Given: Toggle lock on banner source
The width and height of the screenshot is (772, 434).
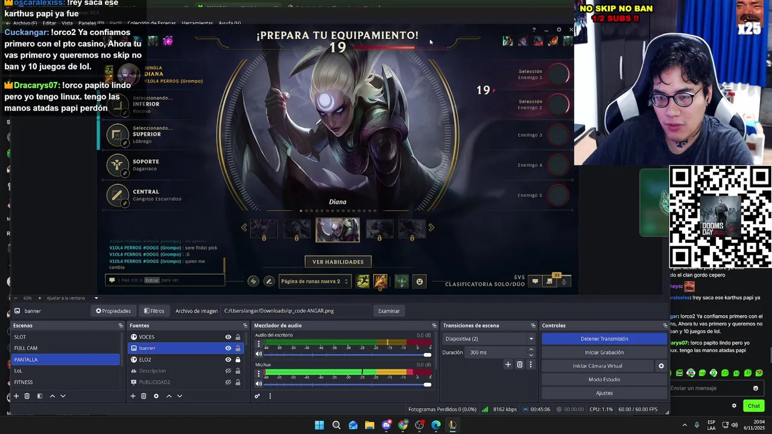Looking at the screenshot, I should pos(238,348).
